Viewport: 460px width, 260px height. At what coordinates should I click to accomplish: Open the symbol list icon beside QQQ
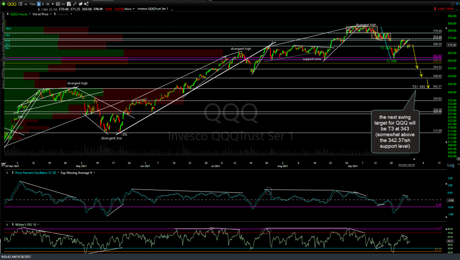[x=20, y=4]
